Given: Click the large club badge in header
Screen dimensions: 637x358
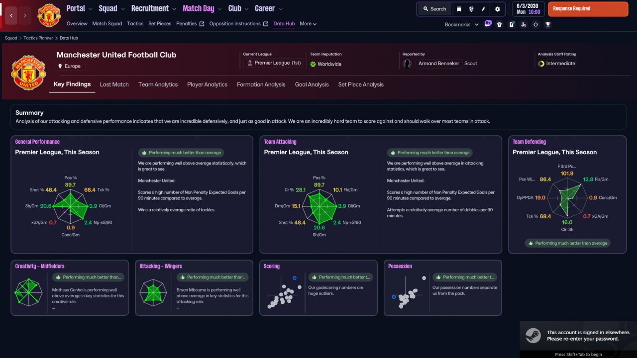Looking at the screenshot, I should (28, 72).
